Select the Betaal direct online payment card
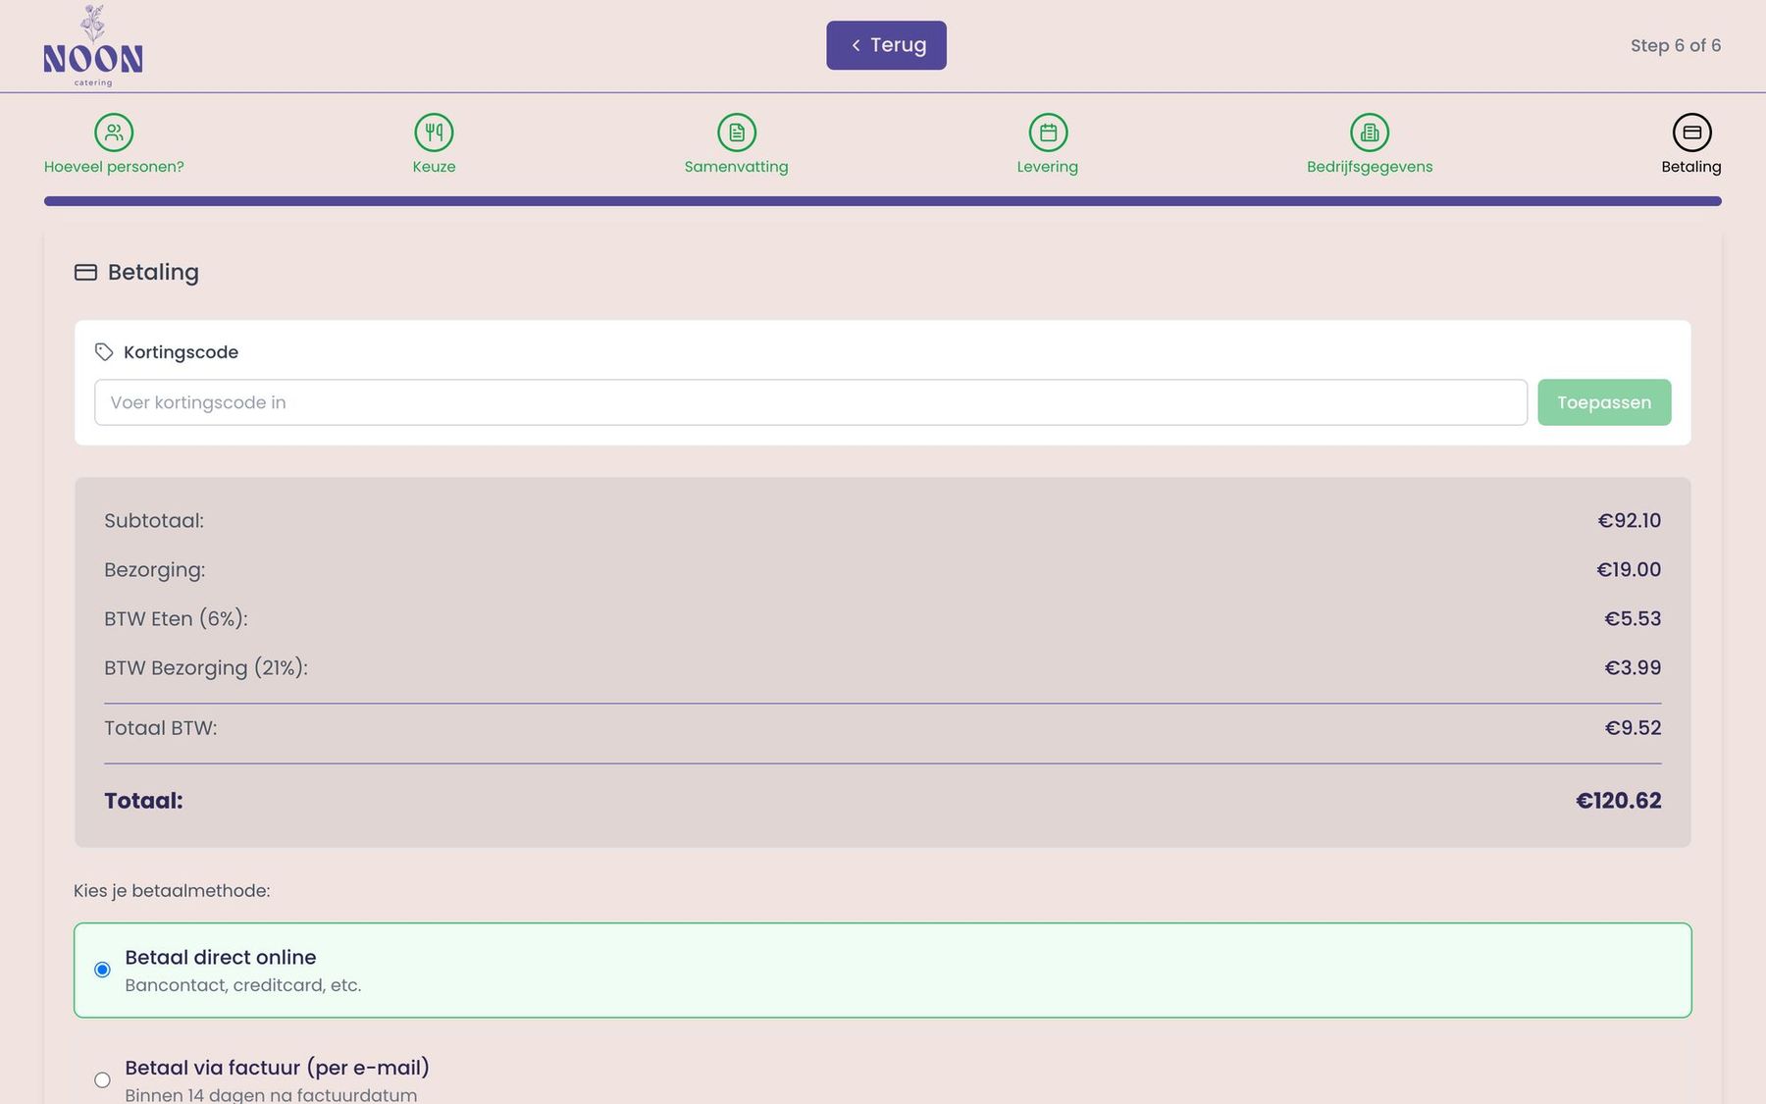 click(x=883, y=970)
